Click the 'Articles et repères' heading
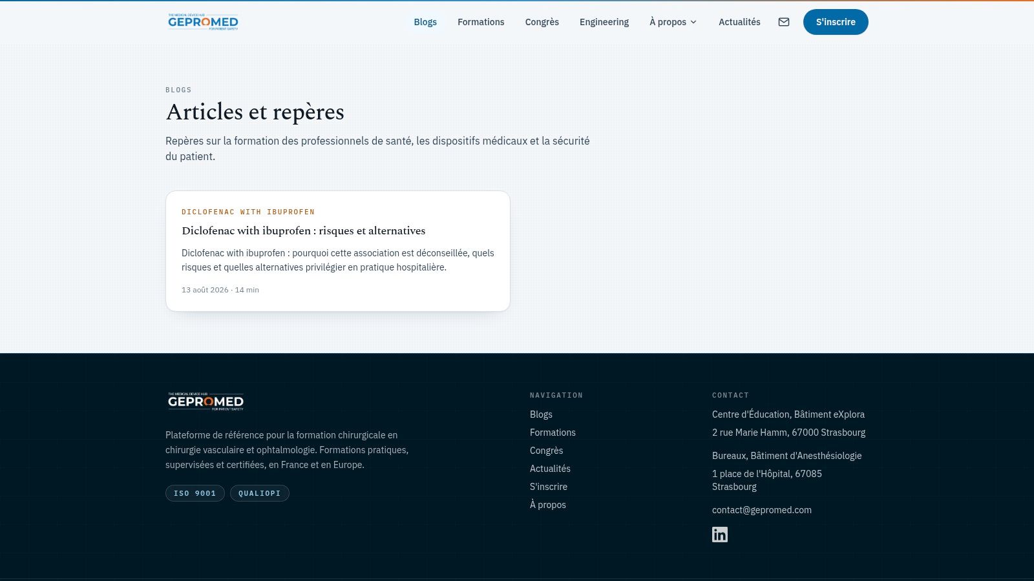Screen dimensions: 1034x581 tap(255, 112)
